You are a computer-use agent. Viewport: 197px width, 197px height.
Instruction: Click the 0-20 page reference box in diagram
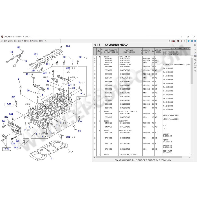(x=9, y=104)
